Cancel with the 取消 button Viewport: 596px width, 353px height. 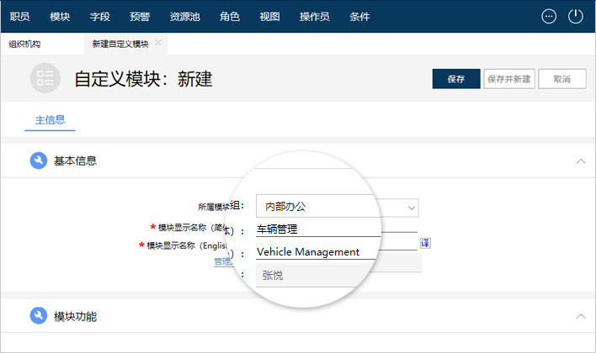561,79
